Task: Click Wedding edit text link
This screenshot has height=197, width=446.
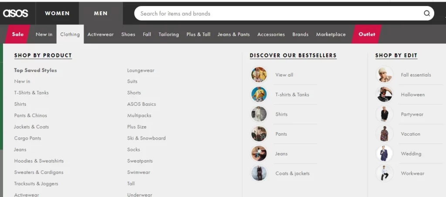Action: 411,154
